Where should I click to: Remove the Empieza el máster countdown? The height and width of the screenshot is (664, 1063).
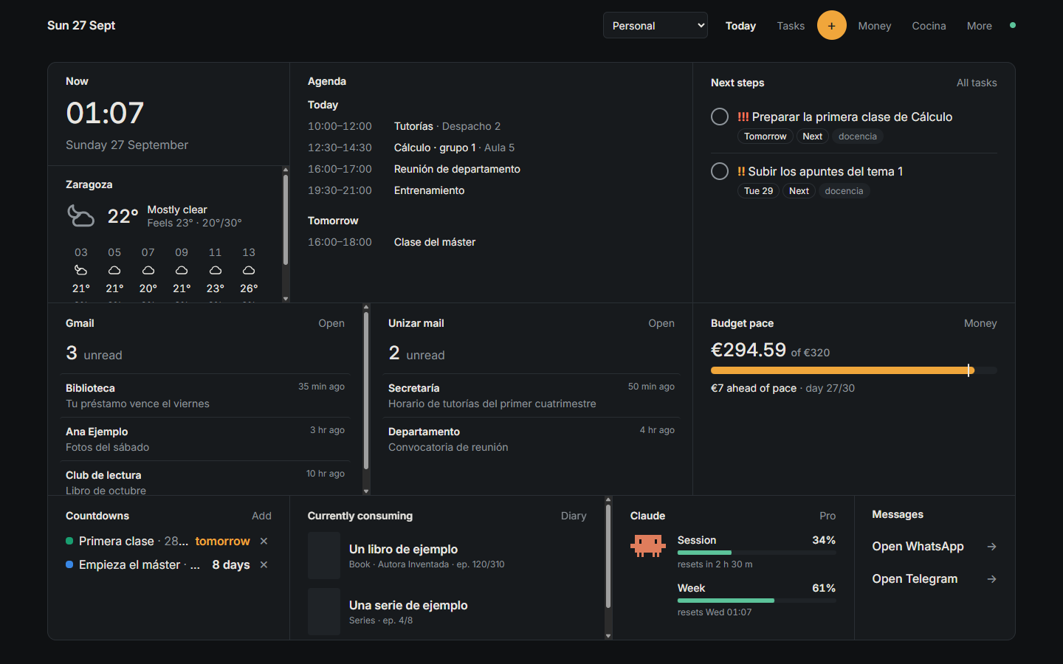[264, 565]
